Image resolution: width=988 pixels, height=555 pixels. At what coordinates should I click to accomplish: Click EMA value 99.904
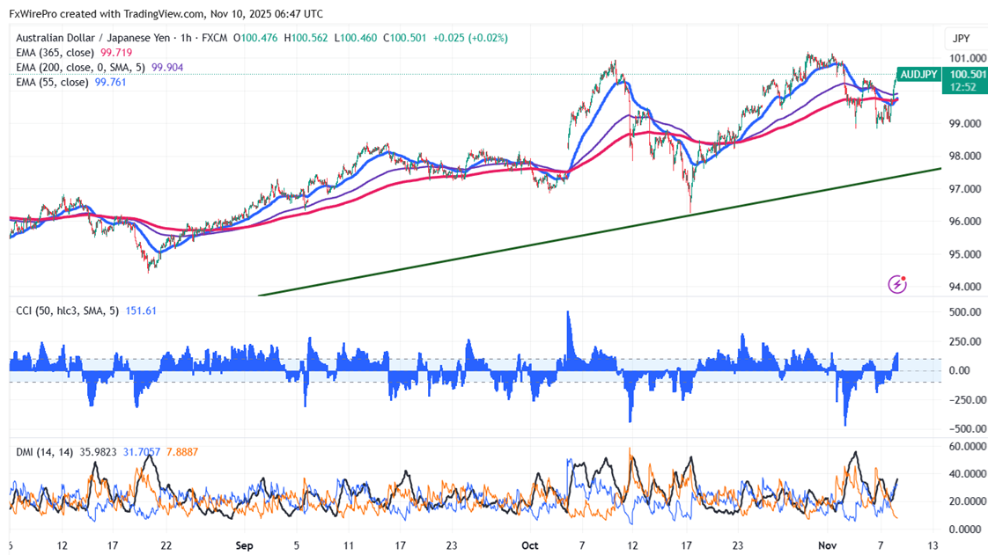[167, 68]
